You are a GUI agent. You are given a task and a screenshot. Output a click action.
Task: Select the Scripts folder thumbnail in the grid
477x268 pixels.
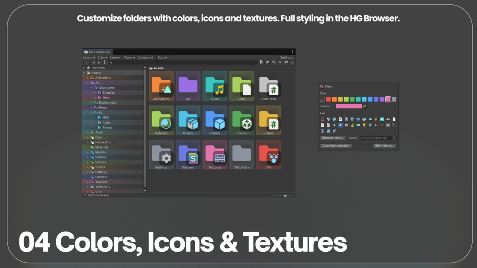pos(268,120)
